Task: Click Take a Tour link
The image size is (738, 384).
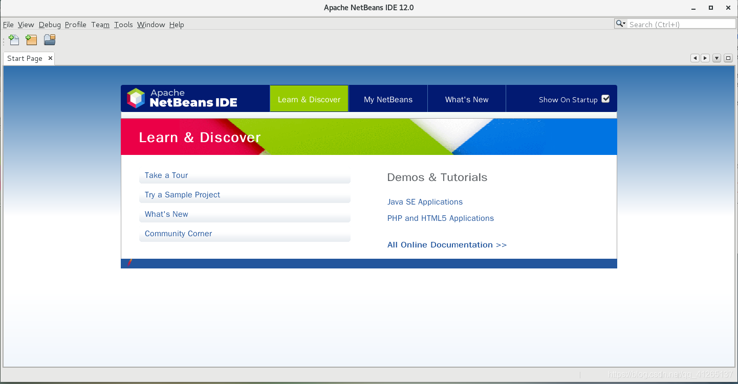Action: tap(166, 175)
